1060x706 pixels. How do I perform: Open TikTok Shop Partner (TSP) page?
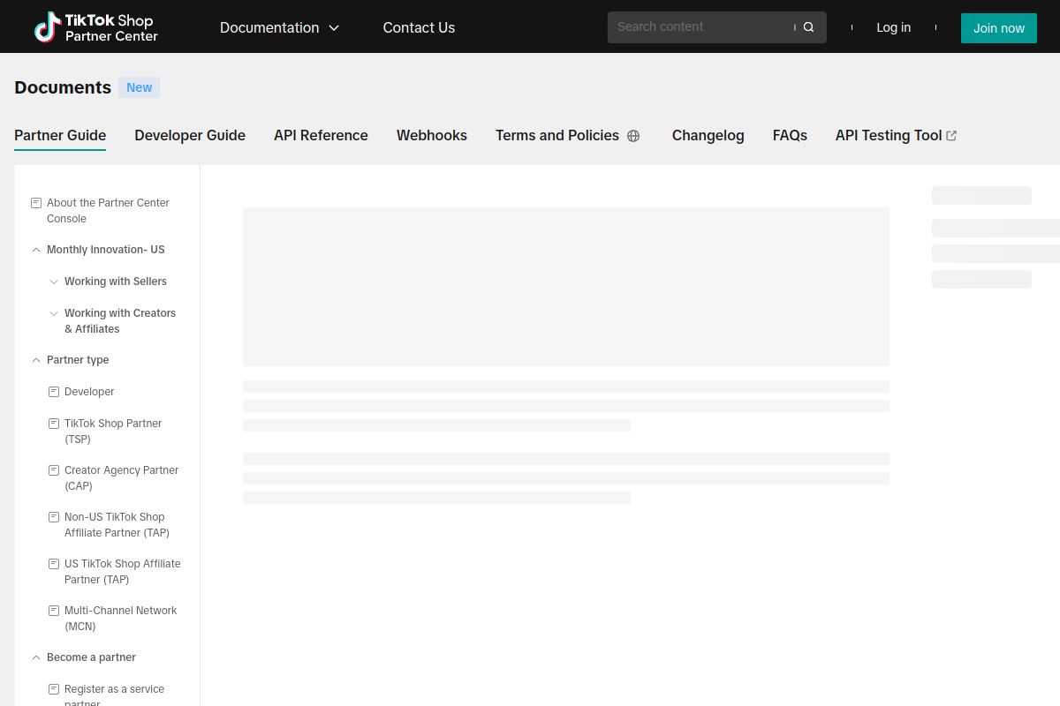(113, 432)
